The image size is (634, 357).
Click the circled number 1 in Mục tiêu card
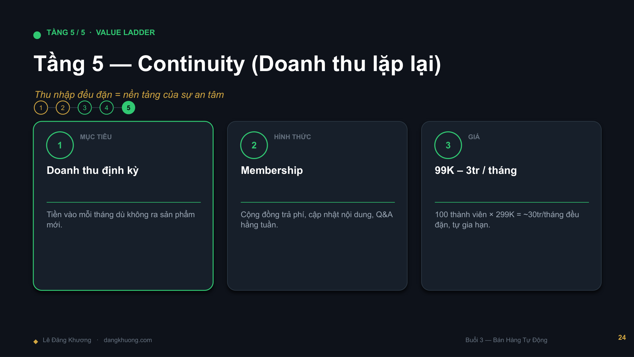[x=60, y=145]
